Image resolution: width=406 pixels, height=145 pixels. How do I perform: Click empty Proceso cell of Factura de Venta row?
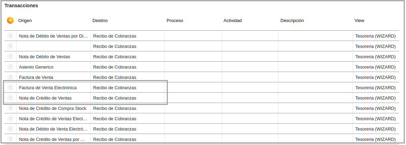click(193, 77)
